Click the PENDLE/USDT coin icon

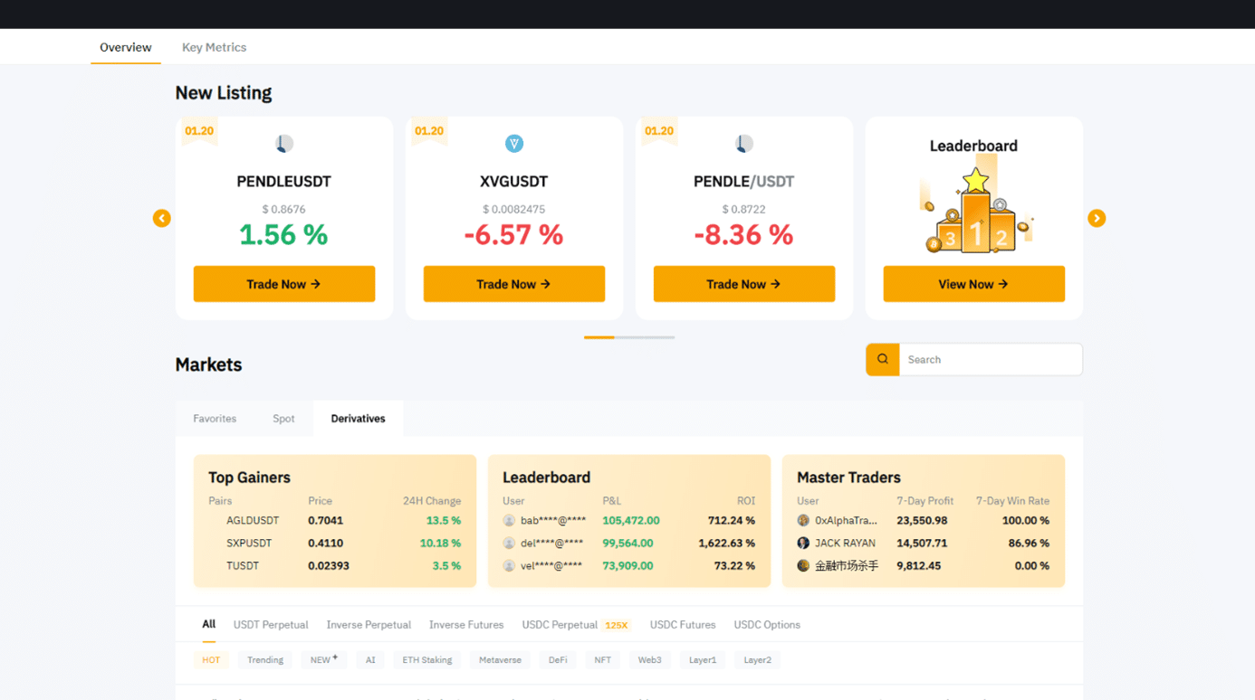[x=744, y=144]
